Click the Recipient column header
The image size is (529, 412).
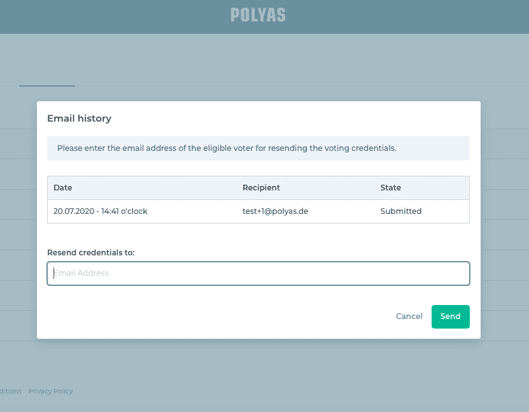point(261,188)
